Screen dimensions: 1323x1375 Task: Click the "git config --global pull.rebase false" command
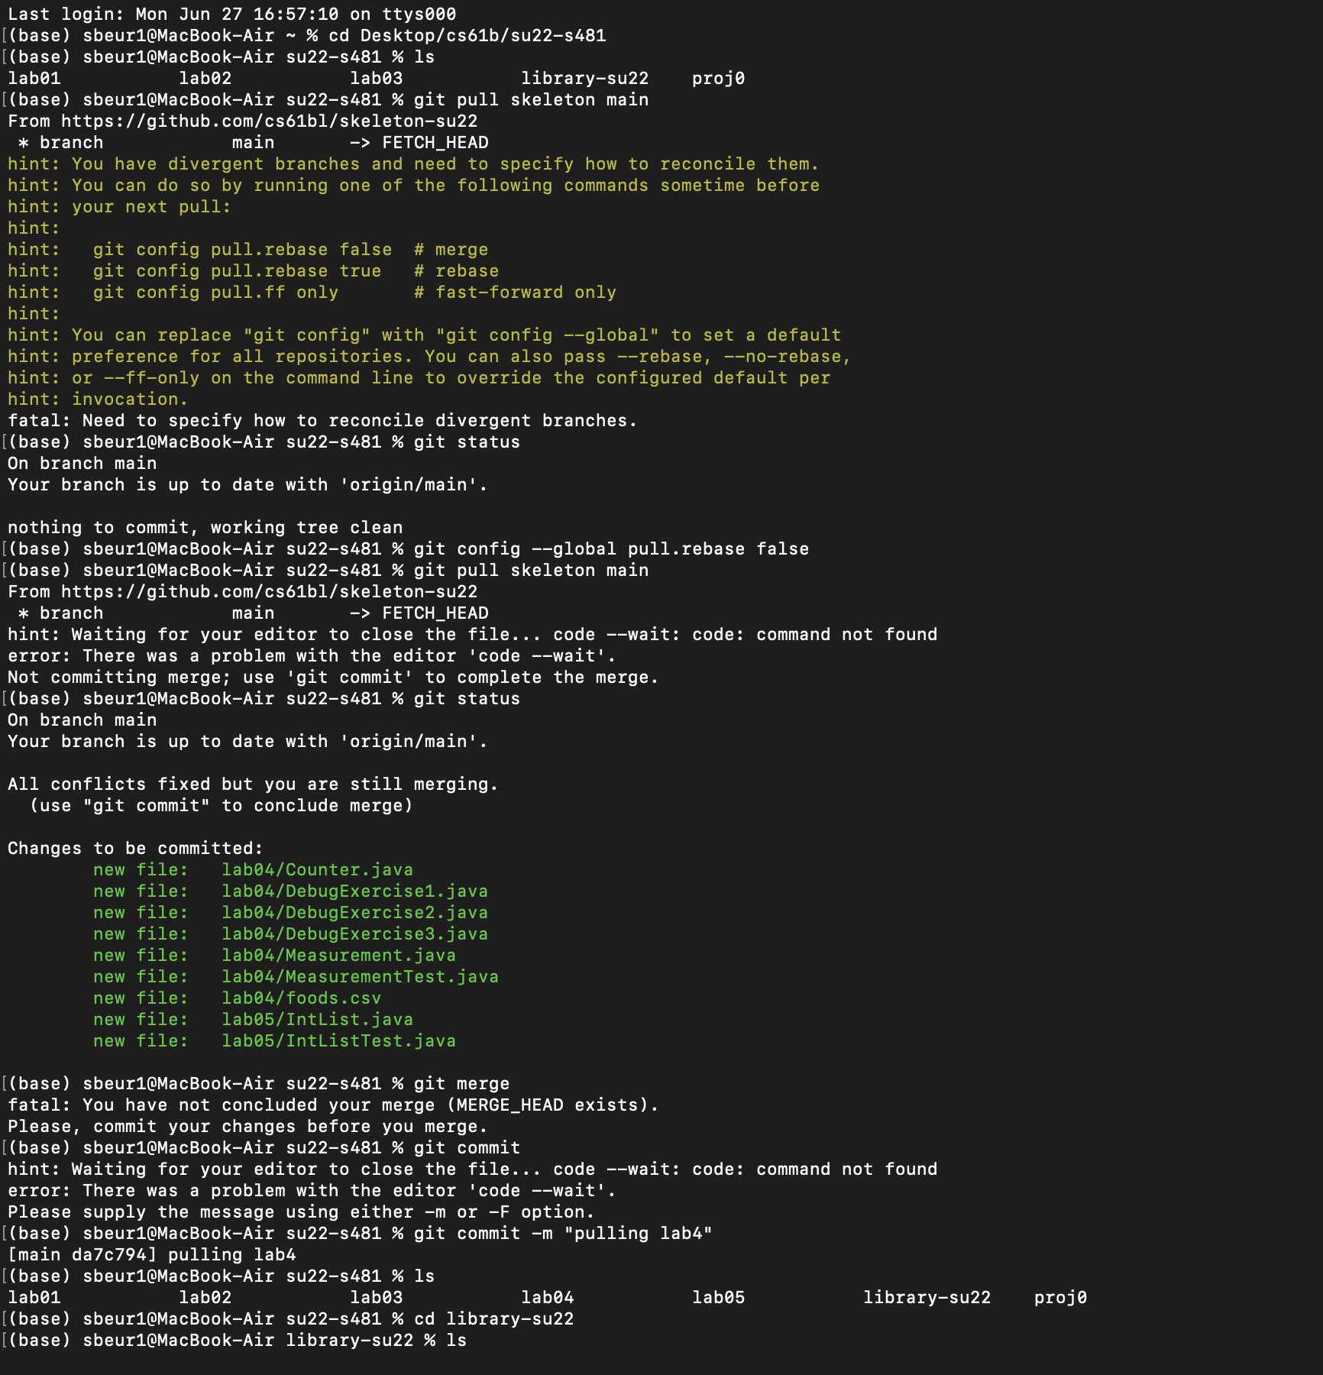point(611,549)
